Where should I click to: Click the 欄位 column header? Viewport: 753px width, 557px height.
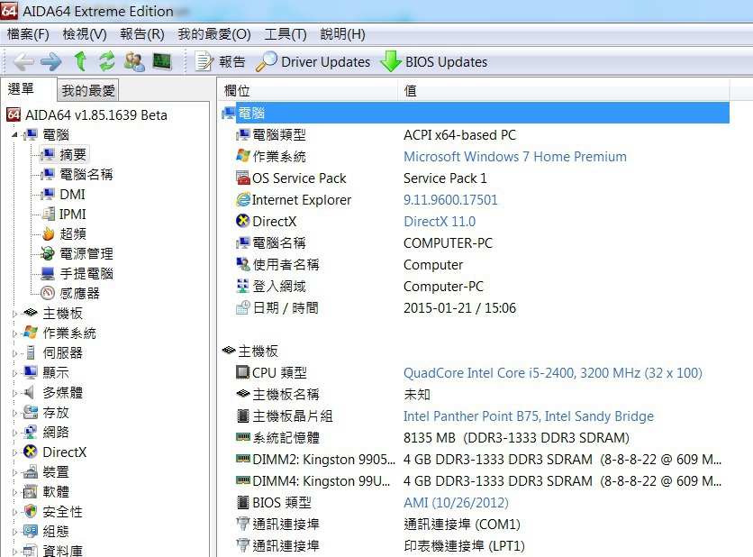[308, 90]
